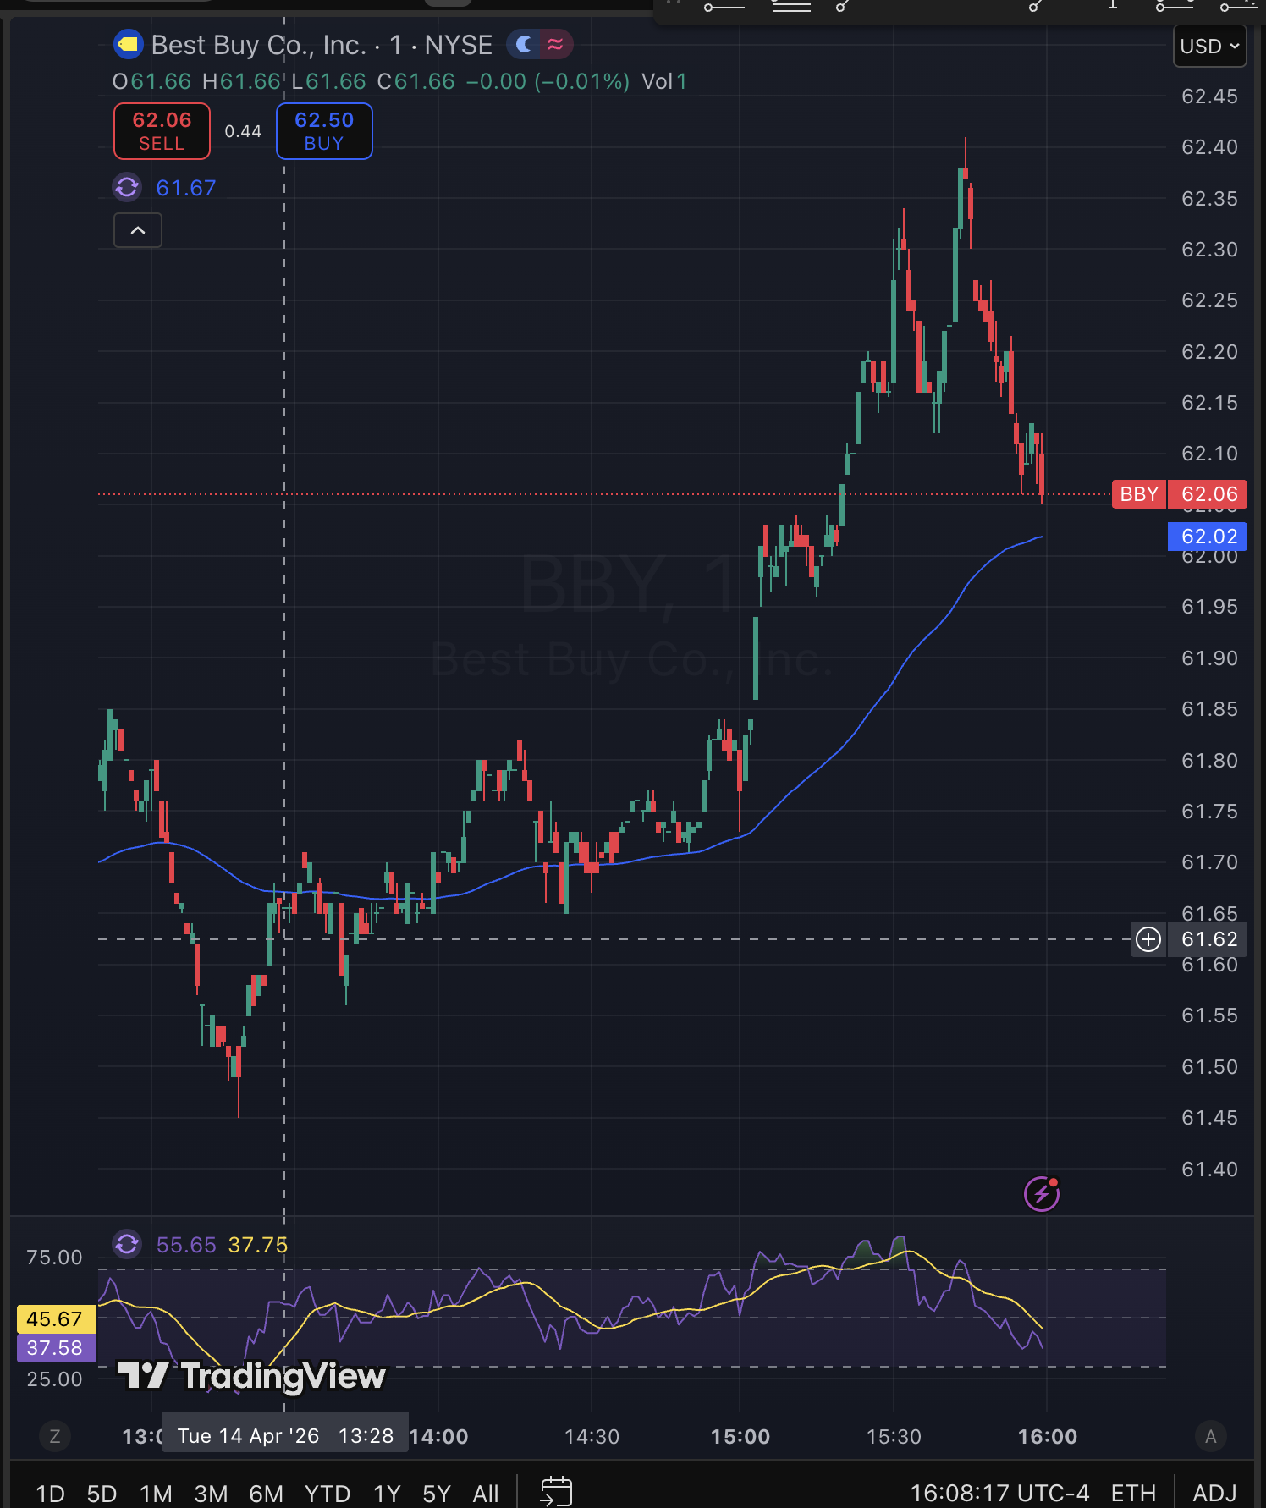The width and height of the screenshot is (1266, 1508).
Task: Click the 62.06 SELL button
Action: click(x=162, y=131)
